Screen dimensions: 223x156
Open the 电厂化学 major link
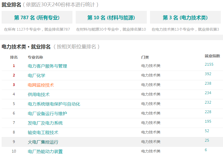pos(36,75)
